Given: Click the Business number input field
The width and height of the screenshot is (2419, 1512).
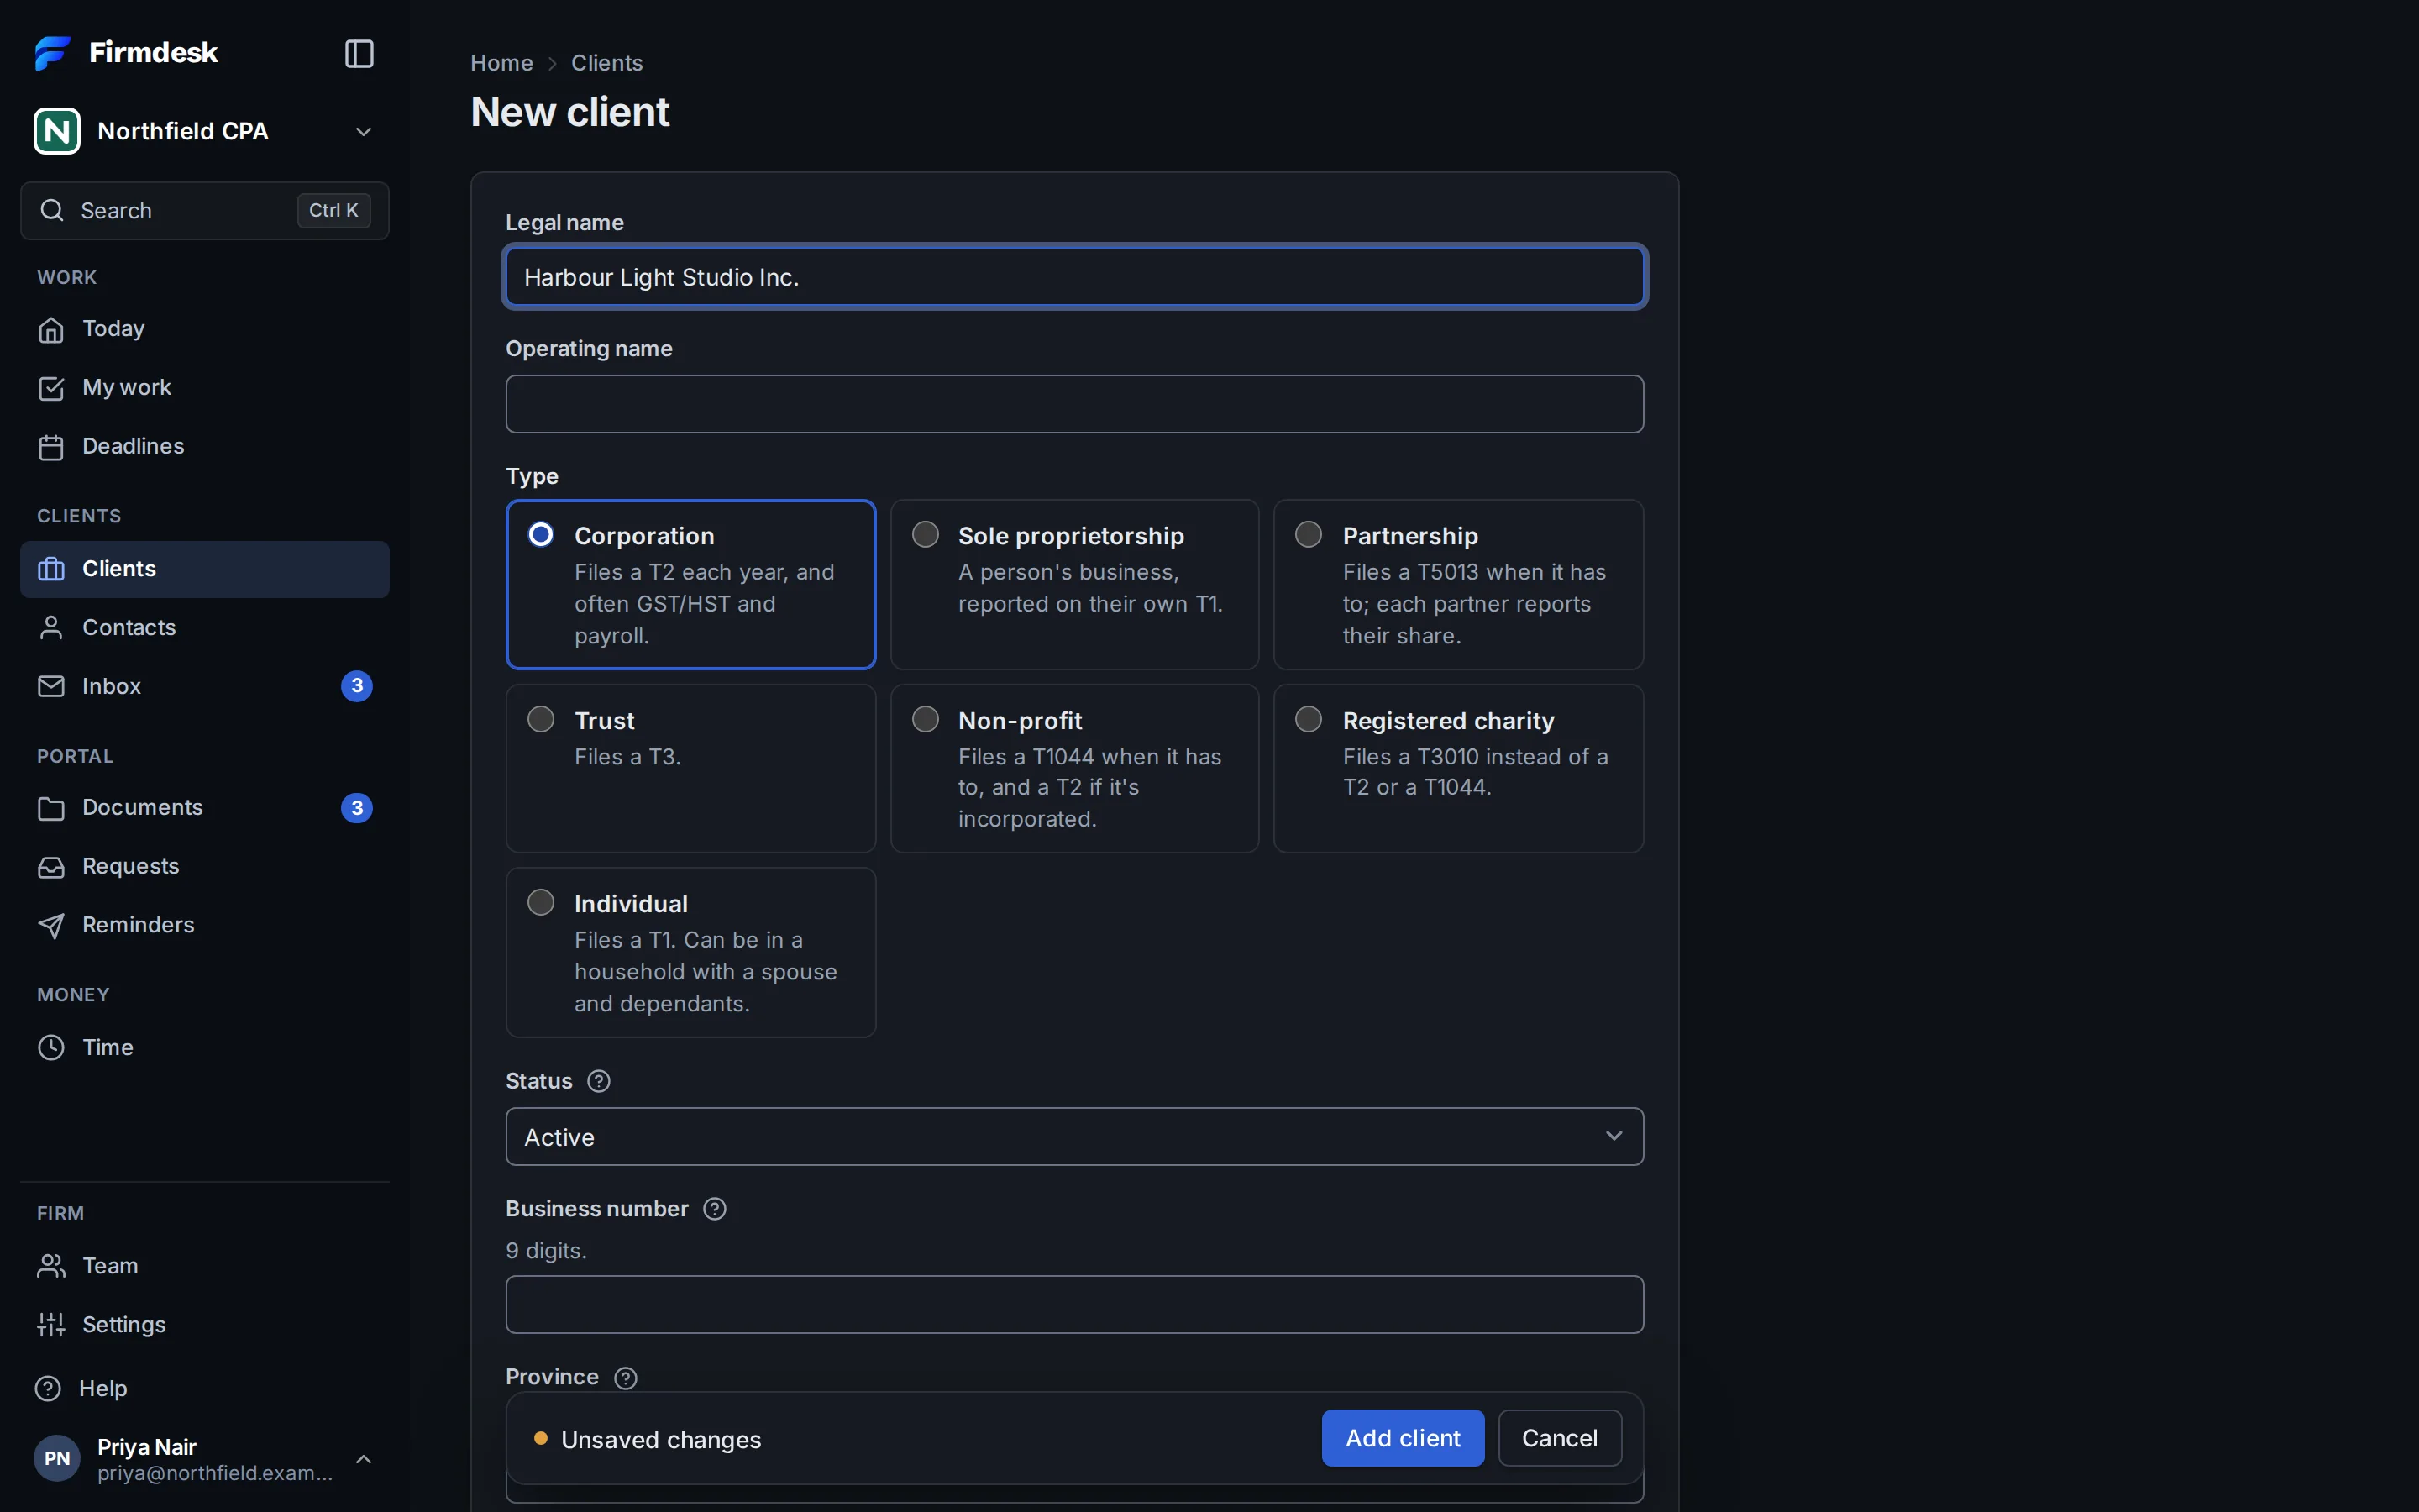Looking at the screenshot, I should pos(1074,1304).
